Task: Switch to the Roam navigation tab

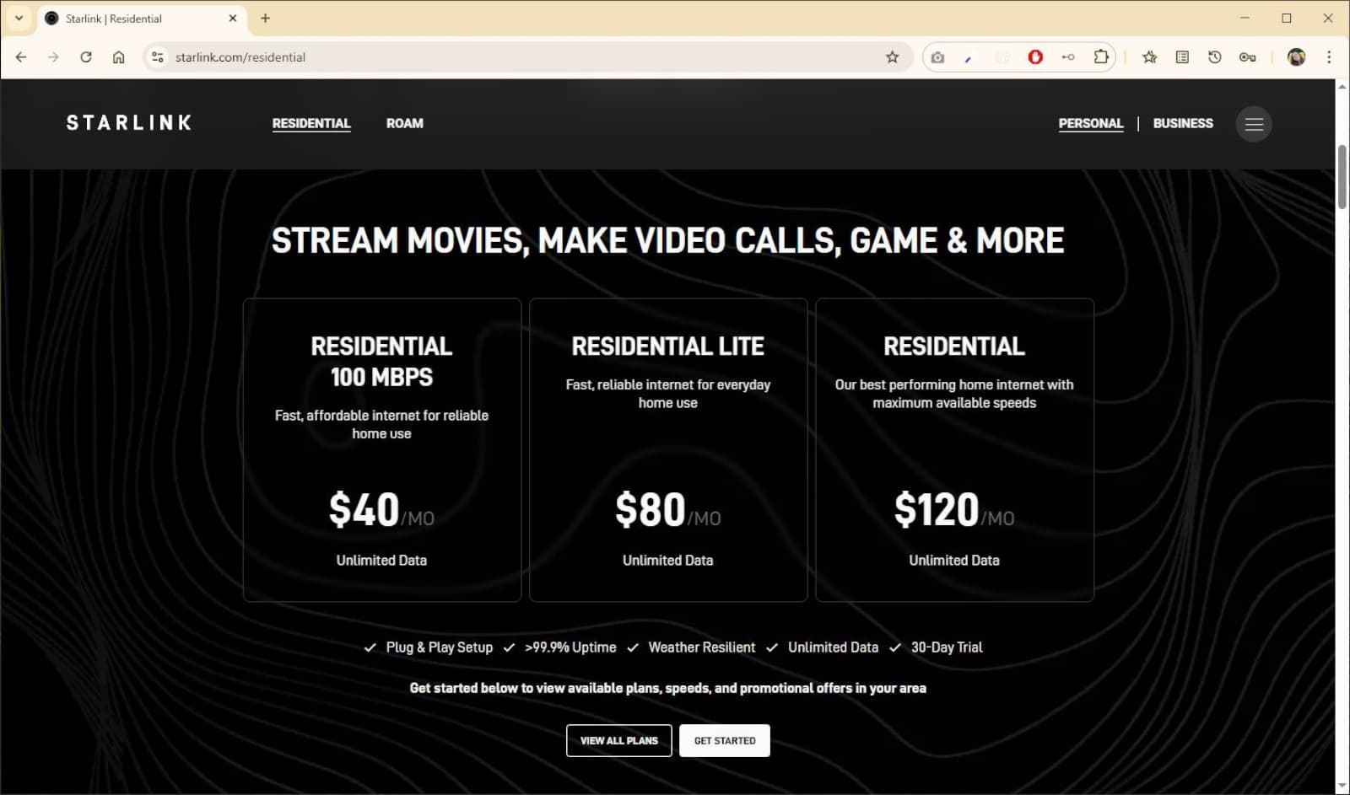Action: tap(404, 123)
